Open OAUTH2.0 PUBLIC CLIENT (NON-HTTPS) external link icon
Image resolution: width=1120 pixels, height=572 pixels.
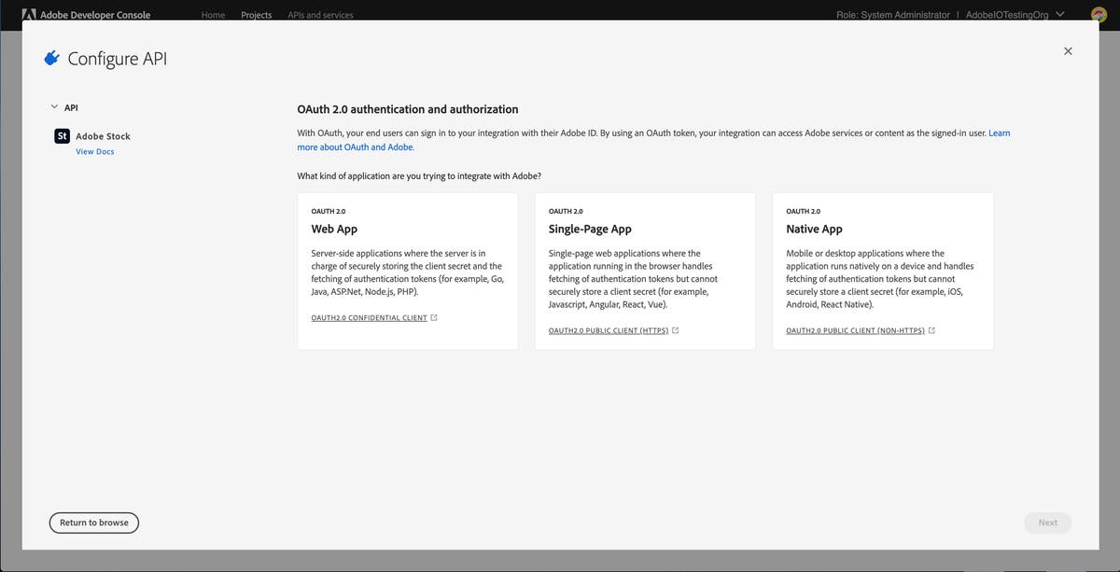coord(931,329)
